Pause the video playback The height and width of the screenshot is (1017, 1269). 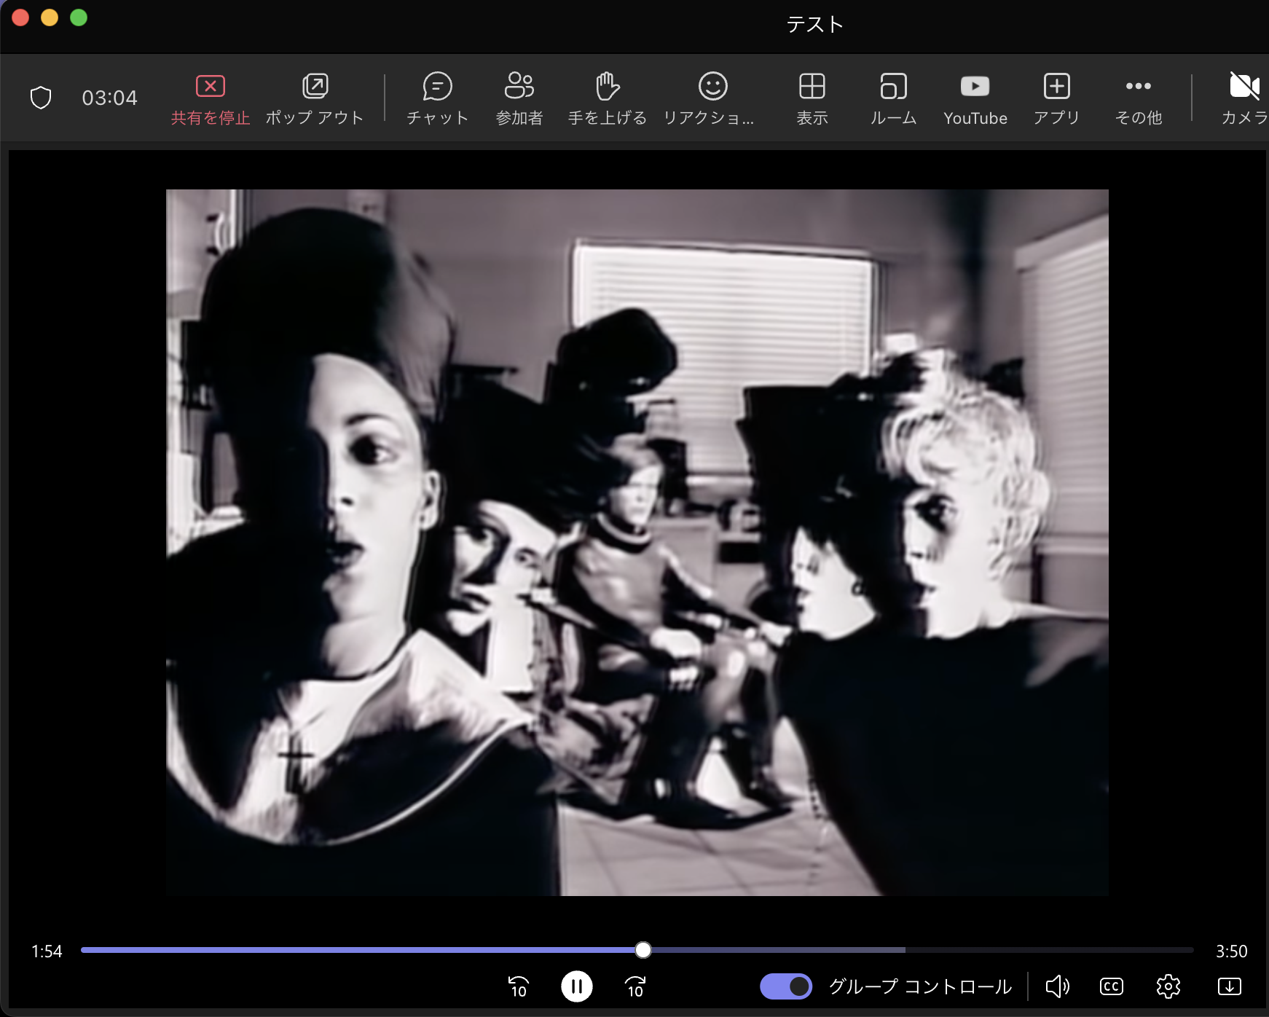coord(577,986)
